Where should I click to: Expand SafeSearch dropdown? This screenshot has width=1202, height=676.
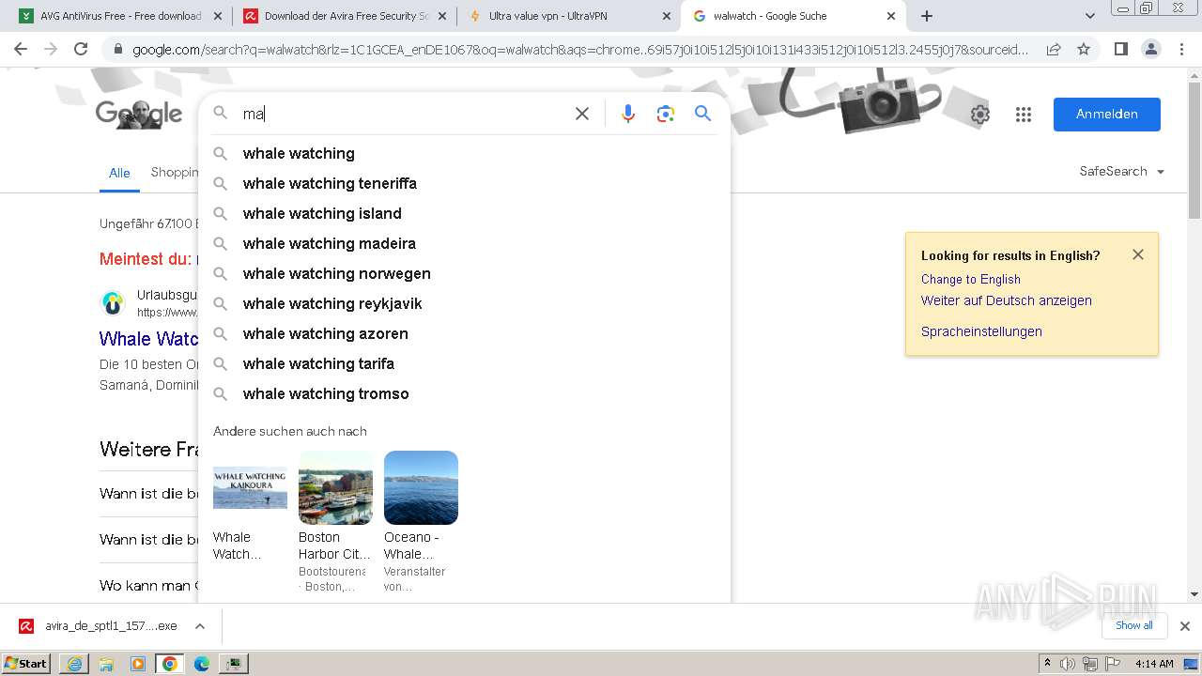click(x=1122, y=172)
